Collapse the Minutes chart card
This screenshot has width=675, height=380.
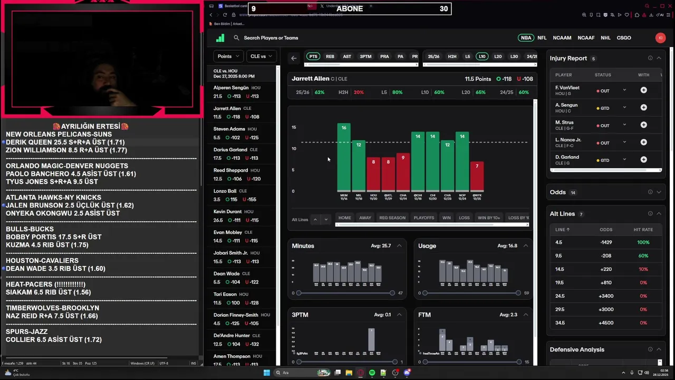[399, 246]
